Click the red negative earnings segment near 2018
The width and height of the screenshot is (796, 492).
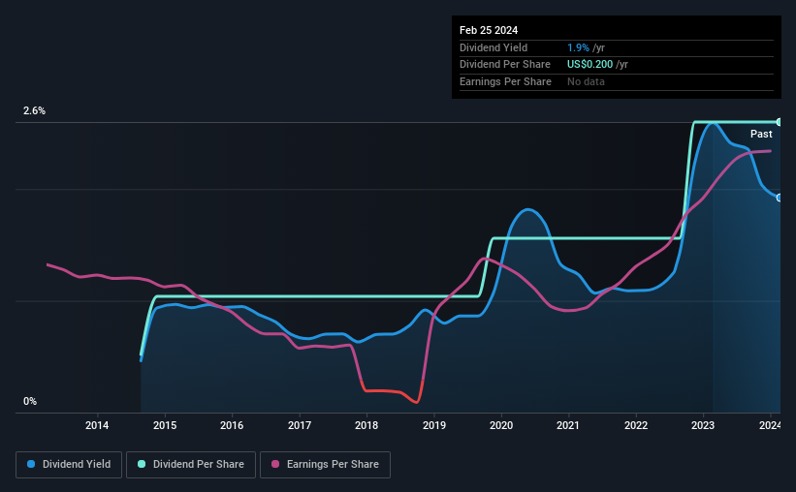[x=391, y=391]
